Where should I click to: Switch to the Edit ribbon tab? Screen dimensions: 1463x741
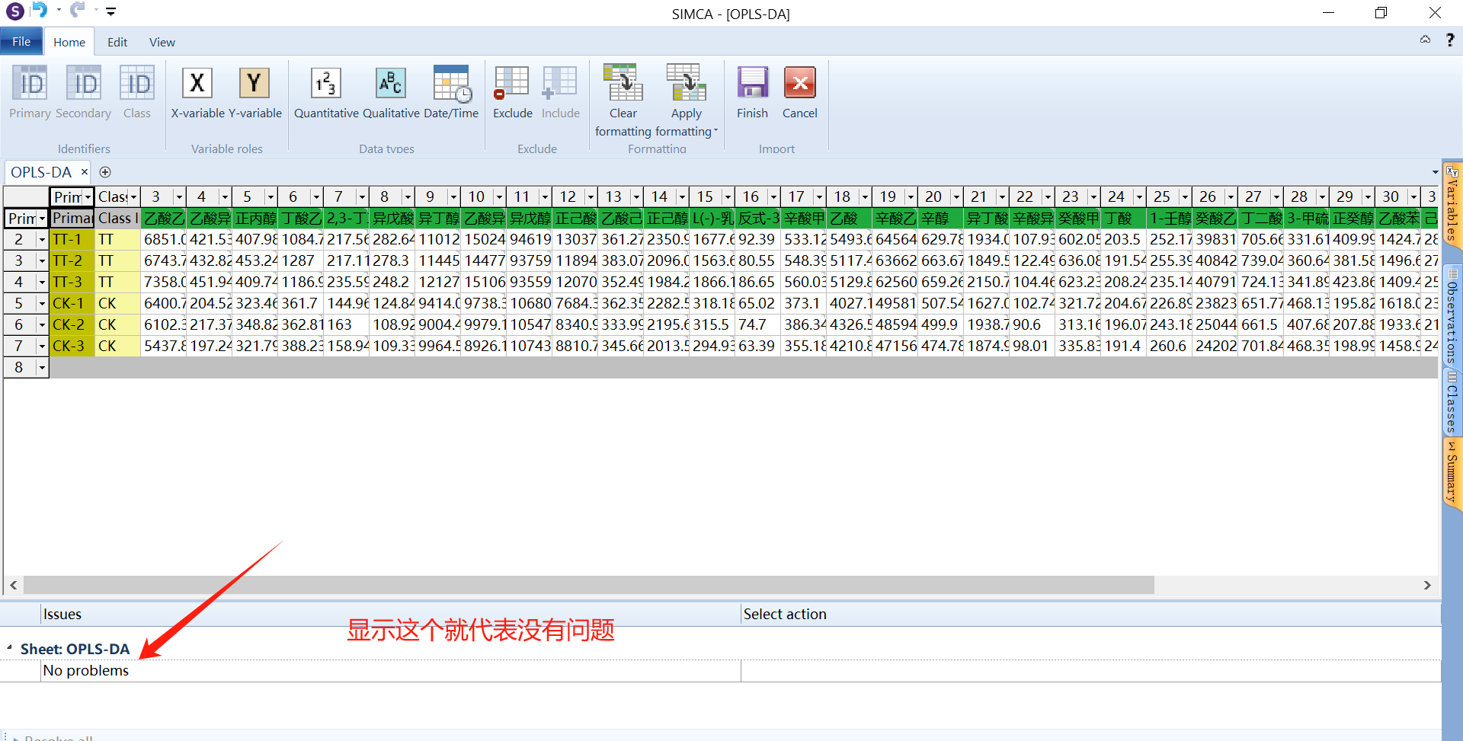click(x=117, y=43)
